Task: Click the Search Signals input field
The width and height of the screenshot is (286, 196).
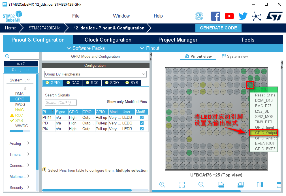Action: (x=61, y=102)
